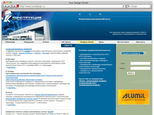The width and height of the screenshot is (154, 115).
Task: Go to the 'Контакты' menu item
Action: 141,42
